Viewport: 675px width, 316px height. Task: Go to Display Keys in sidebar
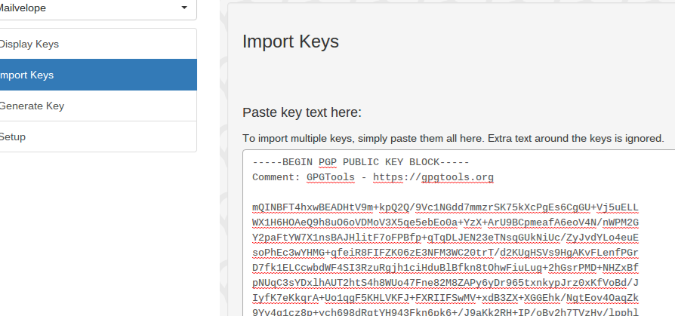point(98,44)
